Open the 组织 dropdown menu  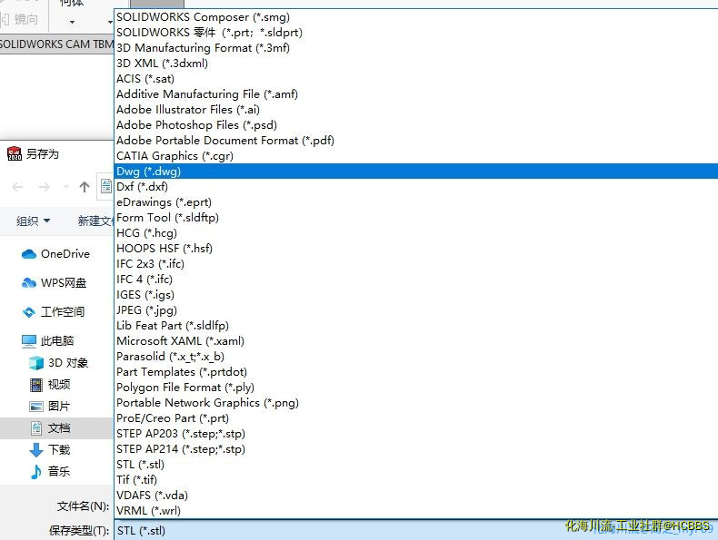coord(33,221)
